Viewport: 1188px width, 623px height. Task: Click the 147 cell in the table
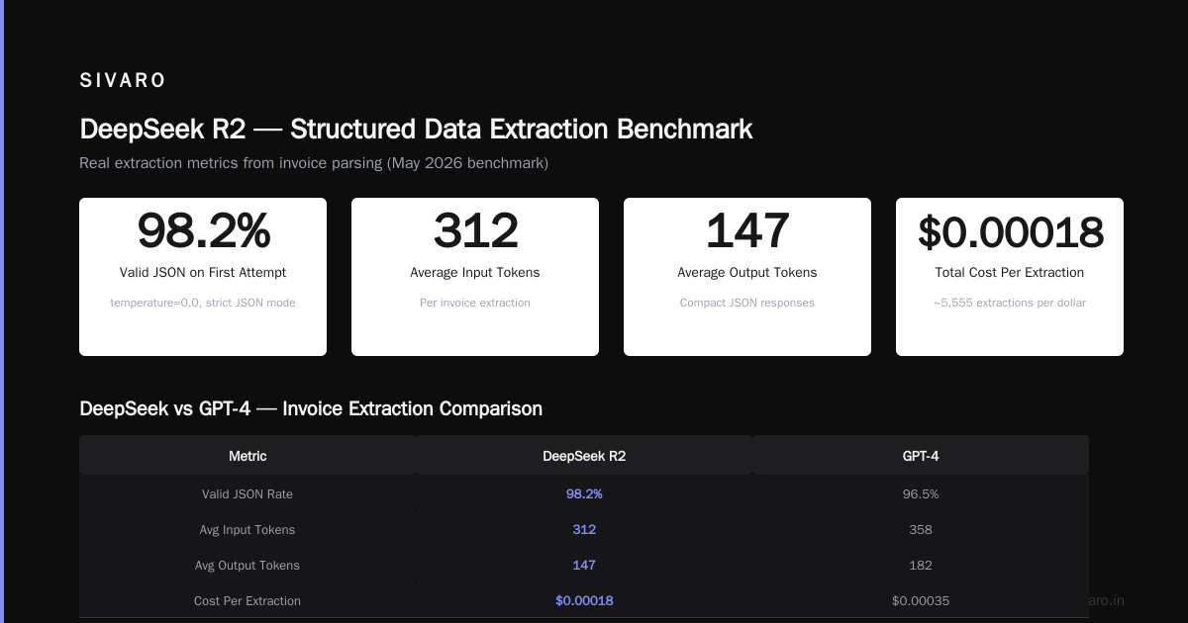pos(584,565)
